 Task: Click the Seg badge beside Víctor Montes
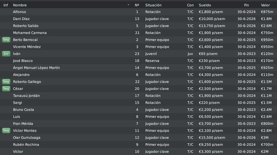point(6,131)
